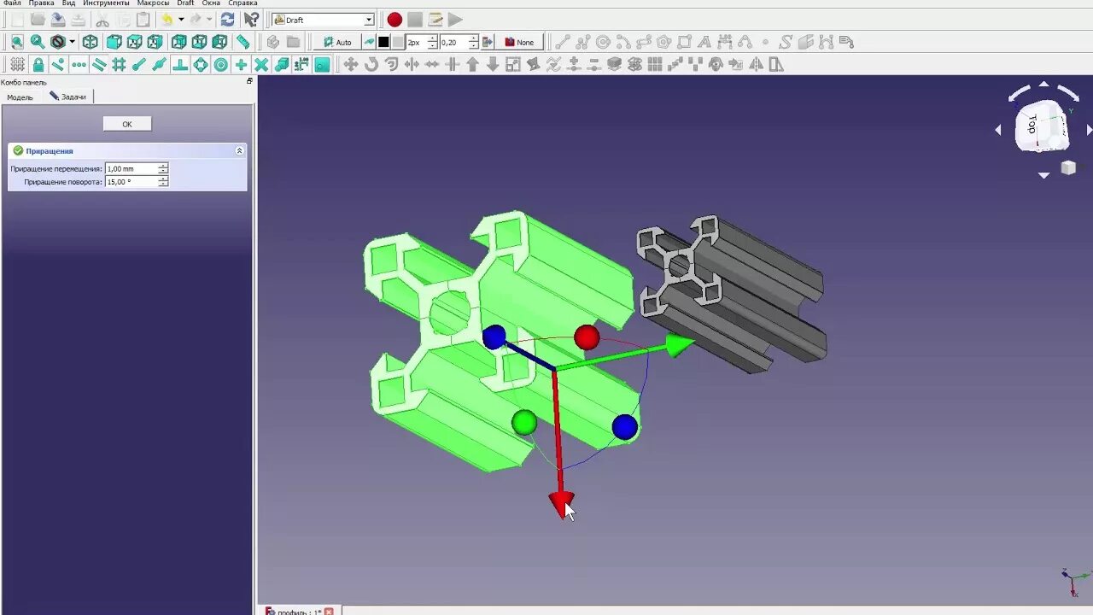Click the apply style to selection button
Screen dimensions: 1093x615
pos(488,42)
